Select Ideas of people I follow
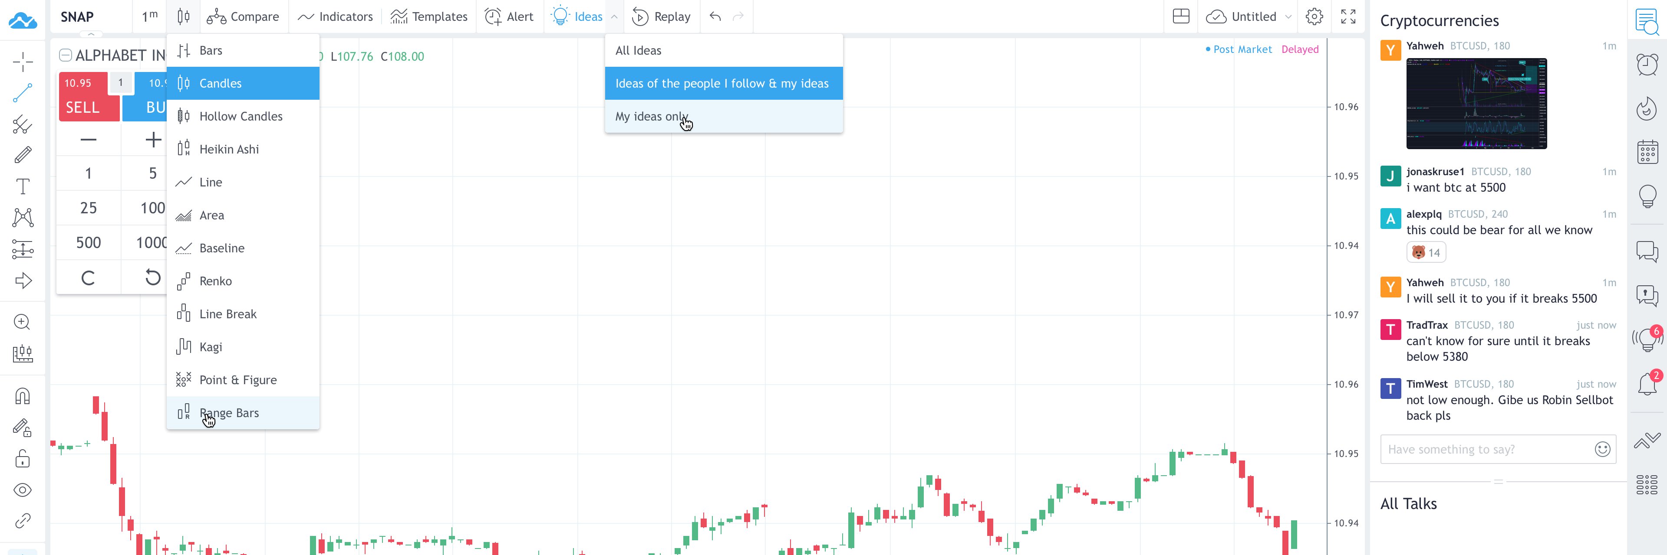 click(724, 83)
